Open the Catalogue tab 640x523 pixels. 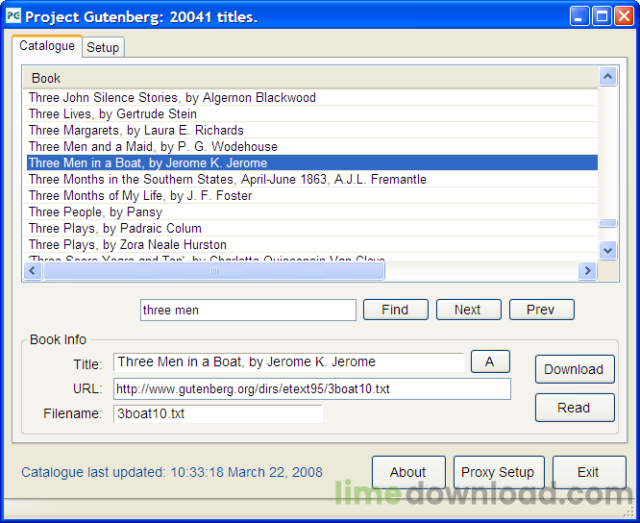coord(47,46)
